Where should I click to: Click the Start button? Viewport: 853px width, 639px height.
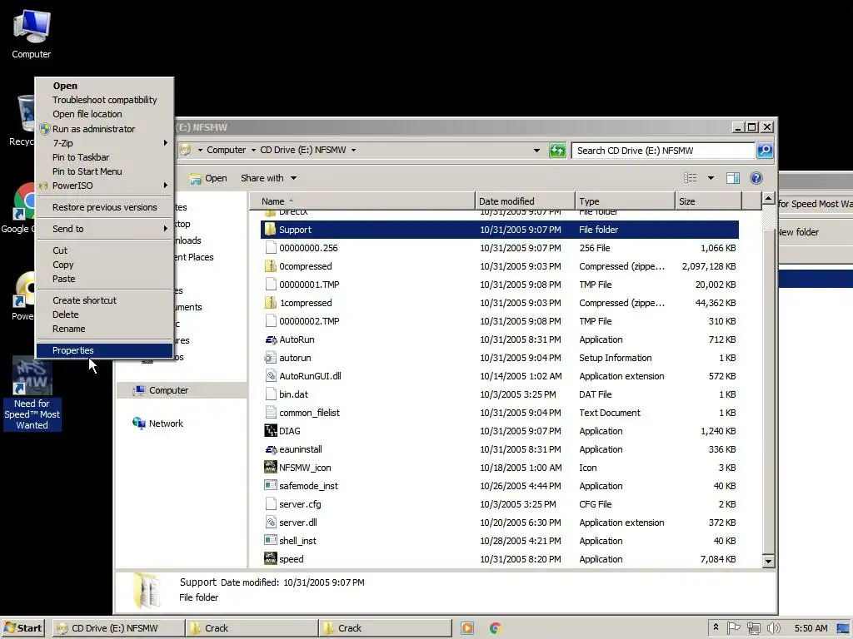tap(22, 628)
